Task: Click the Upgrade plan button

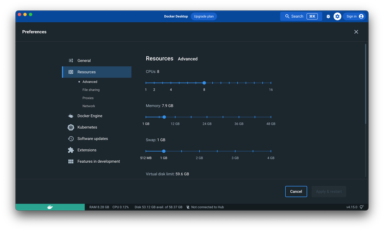Action: click(x=204, y=16)
